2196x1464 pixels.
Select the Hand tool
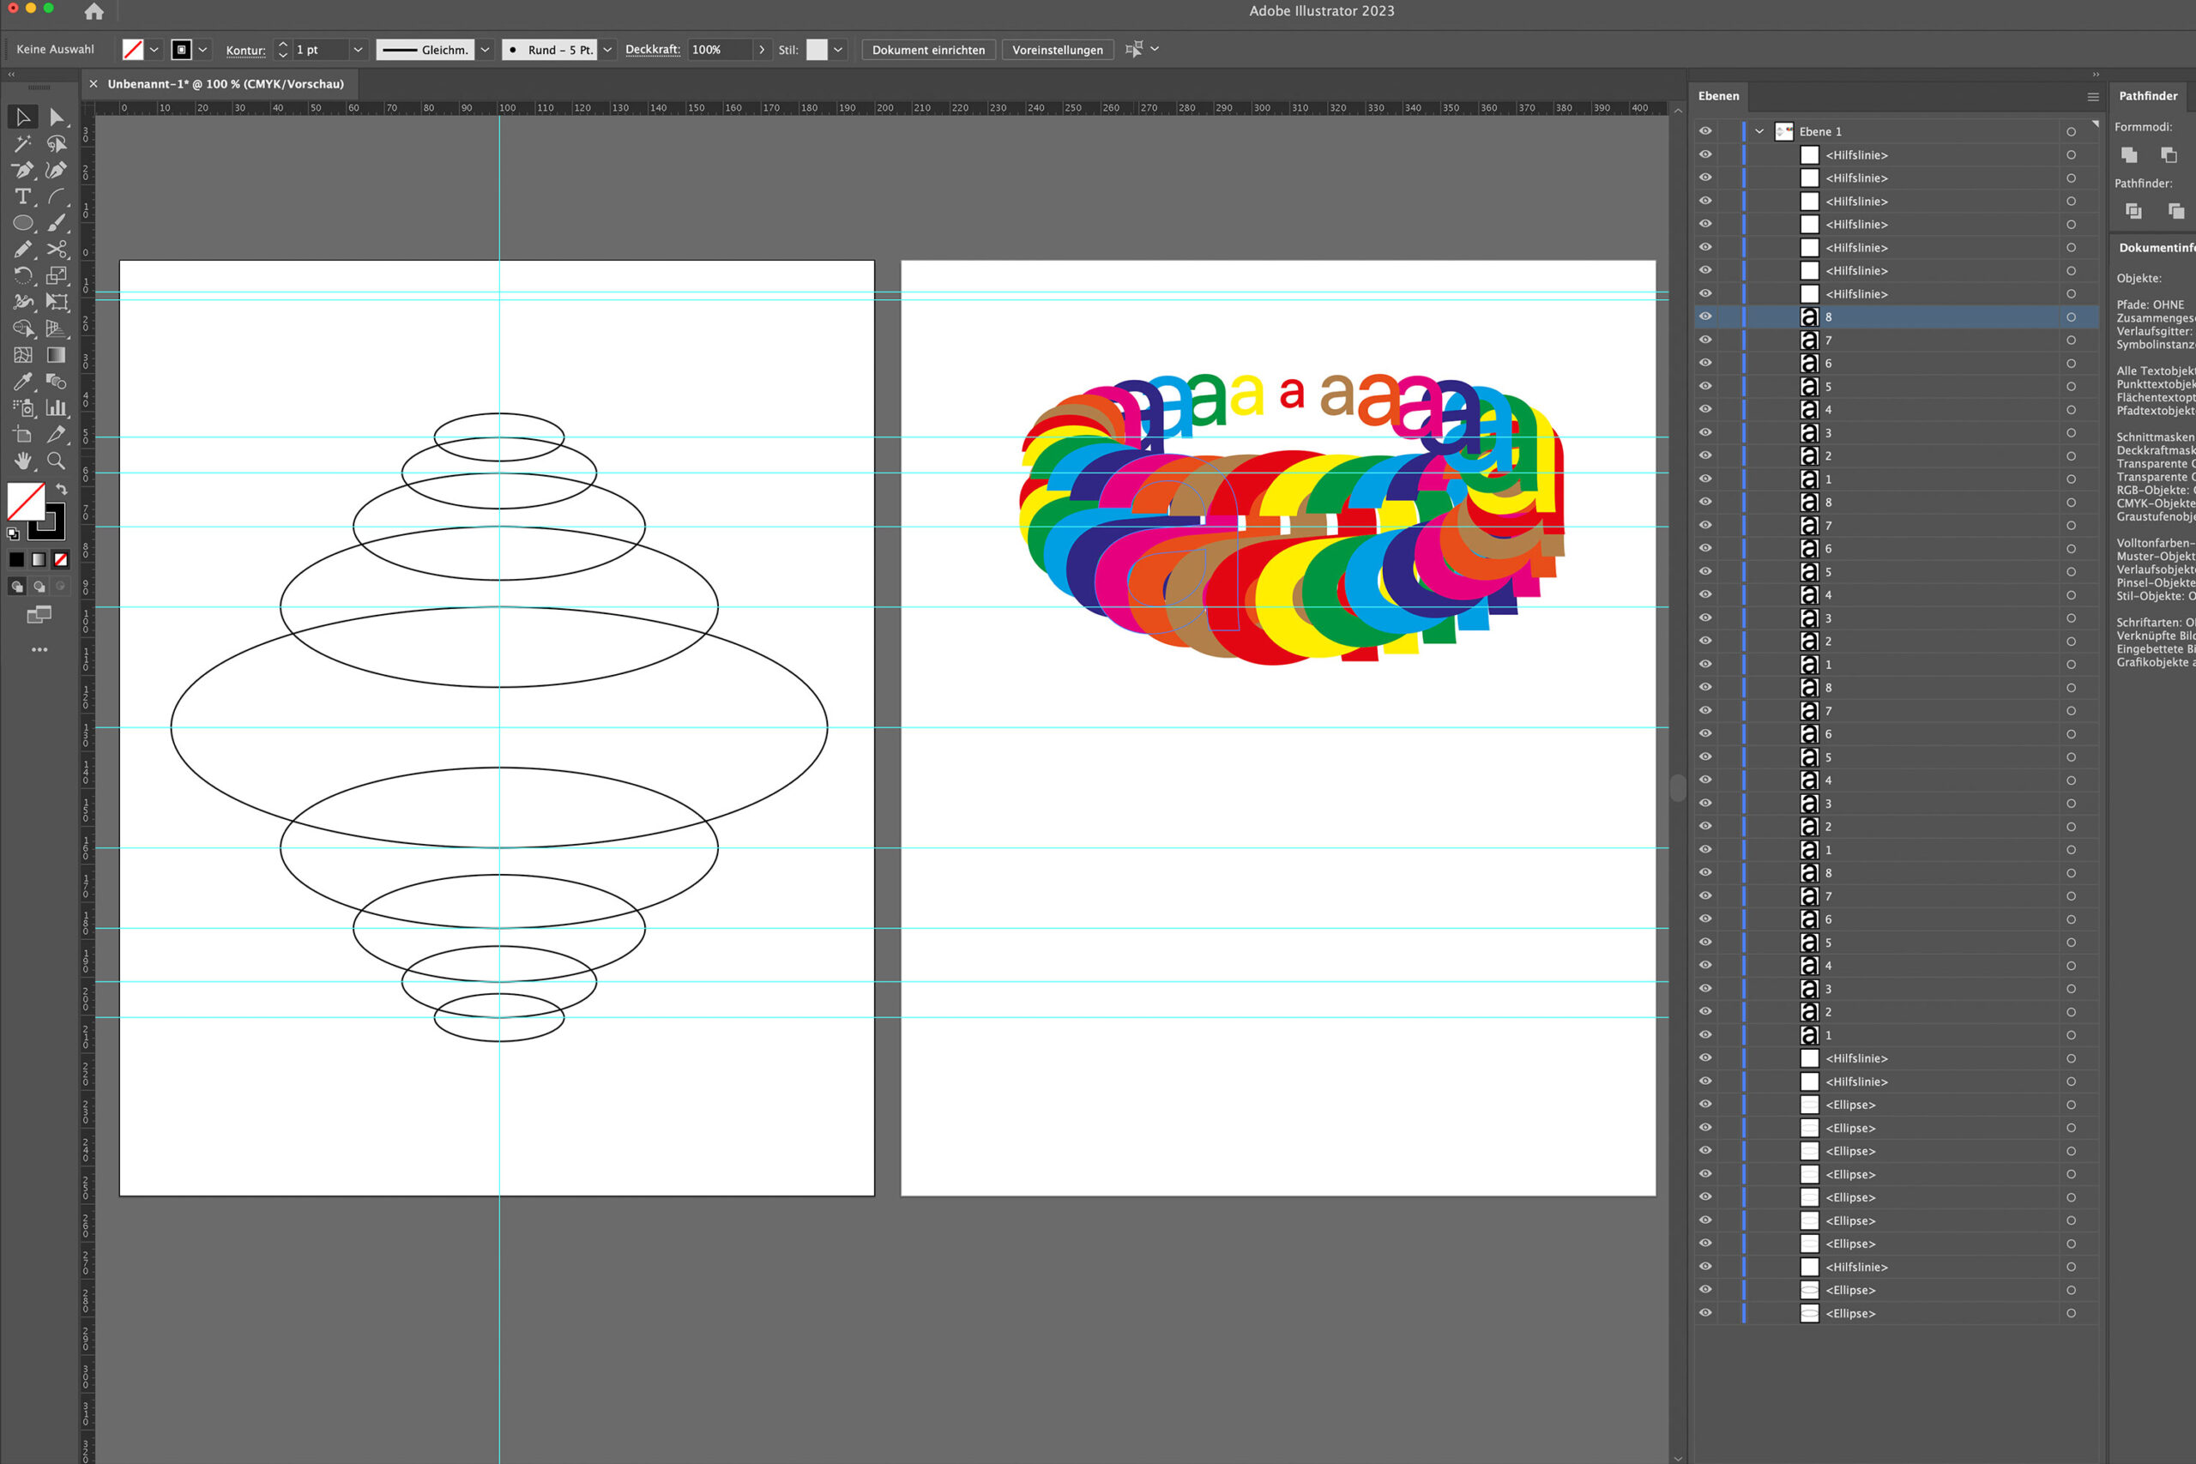(22, 461)
